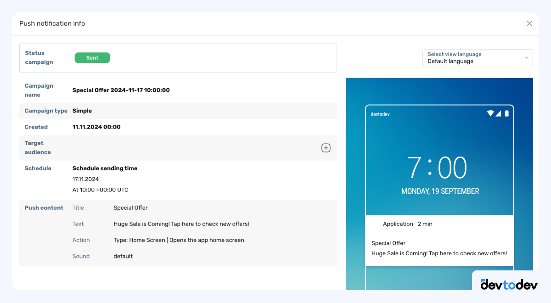Click the devtodev logo in bottom corner
The height and width of the screenshot is (303, 551).
[x=509, y=285]
